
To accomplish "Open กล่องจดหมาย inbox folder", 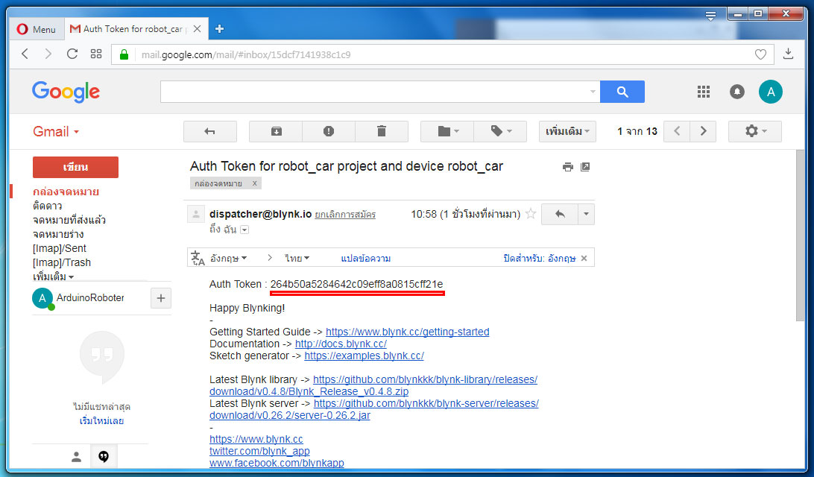I will click(x=66, y=192).
